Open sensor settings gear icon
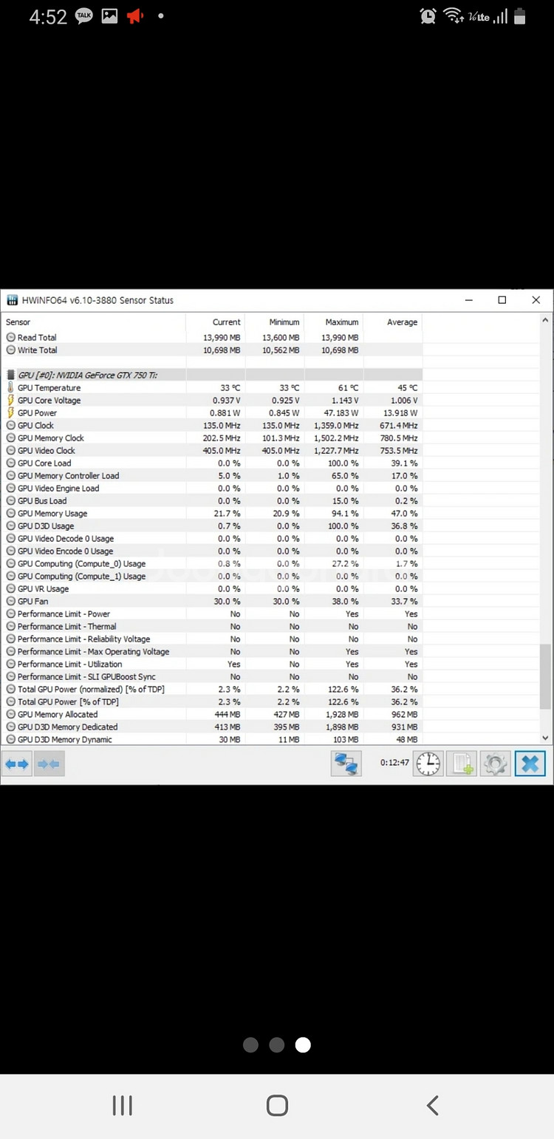Image resolution: width=554 pixels, height=1139 pixels. (x=496, y=764)
